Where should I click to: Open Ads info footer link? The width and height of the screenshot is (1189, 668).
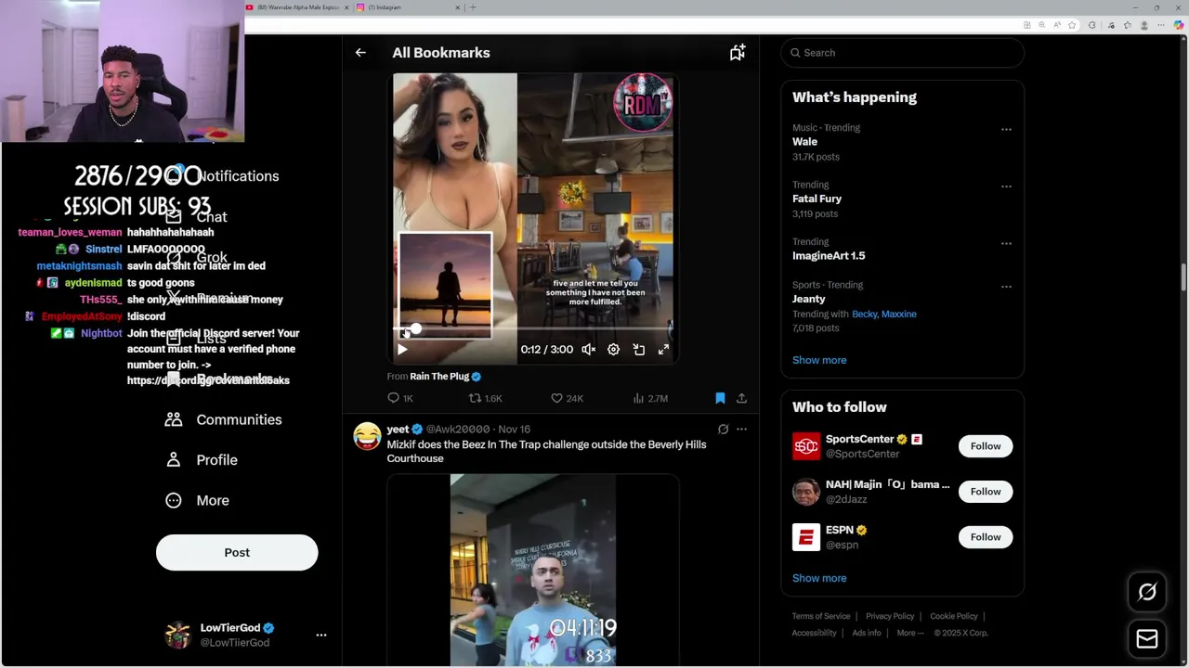click(x=867, y=633)
